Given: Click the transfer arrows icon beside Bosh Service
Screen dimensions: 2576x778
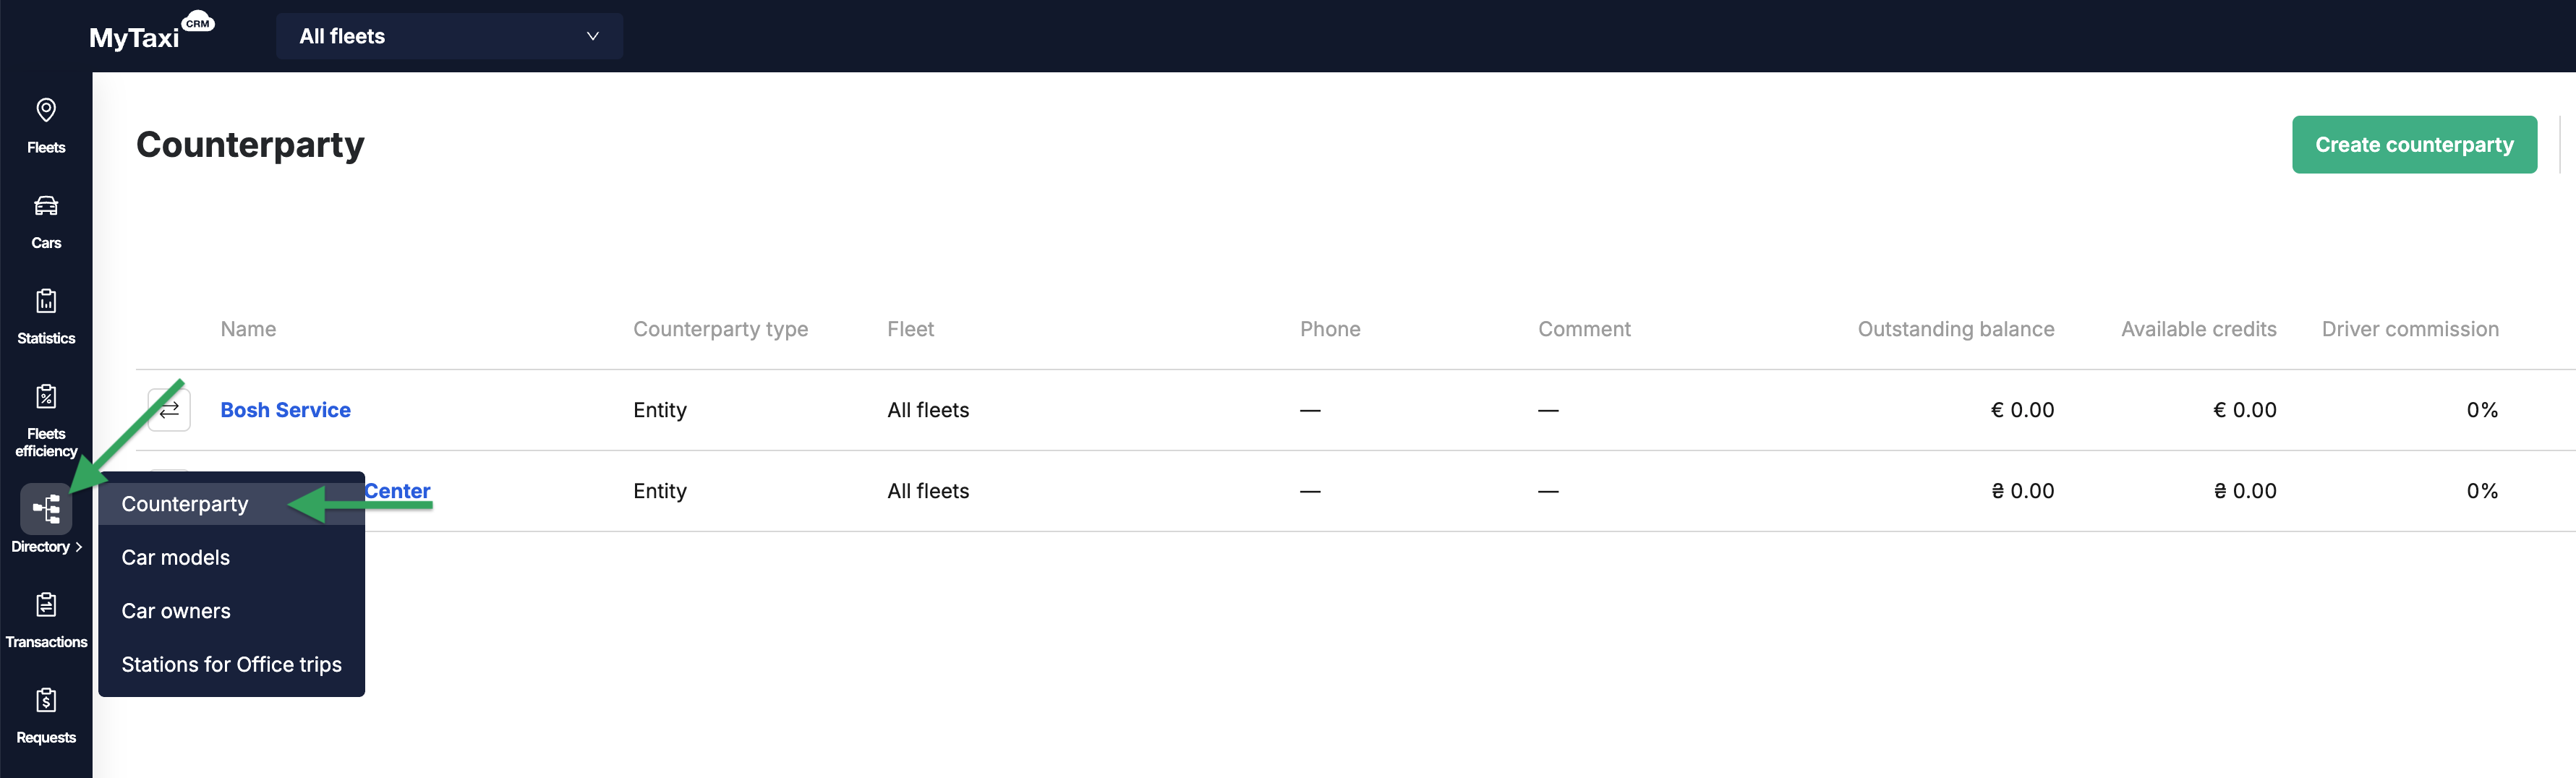Looking at the screenshot, I should (x=169, y=410).
